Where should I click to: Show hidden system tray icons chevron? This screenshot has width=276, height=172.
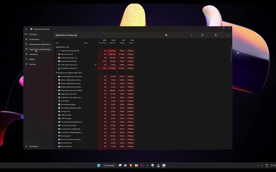[x=258, y=165]
